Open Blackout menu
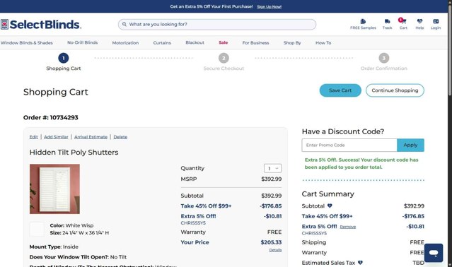The height and width of the screenshot is (267, 452). tap(195, 42)
